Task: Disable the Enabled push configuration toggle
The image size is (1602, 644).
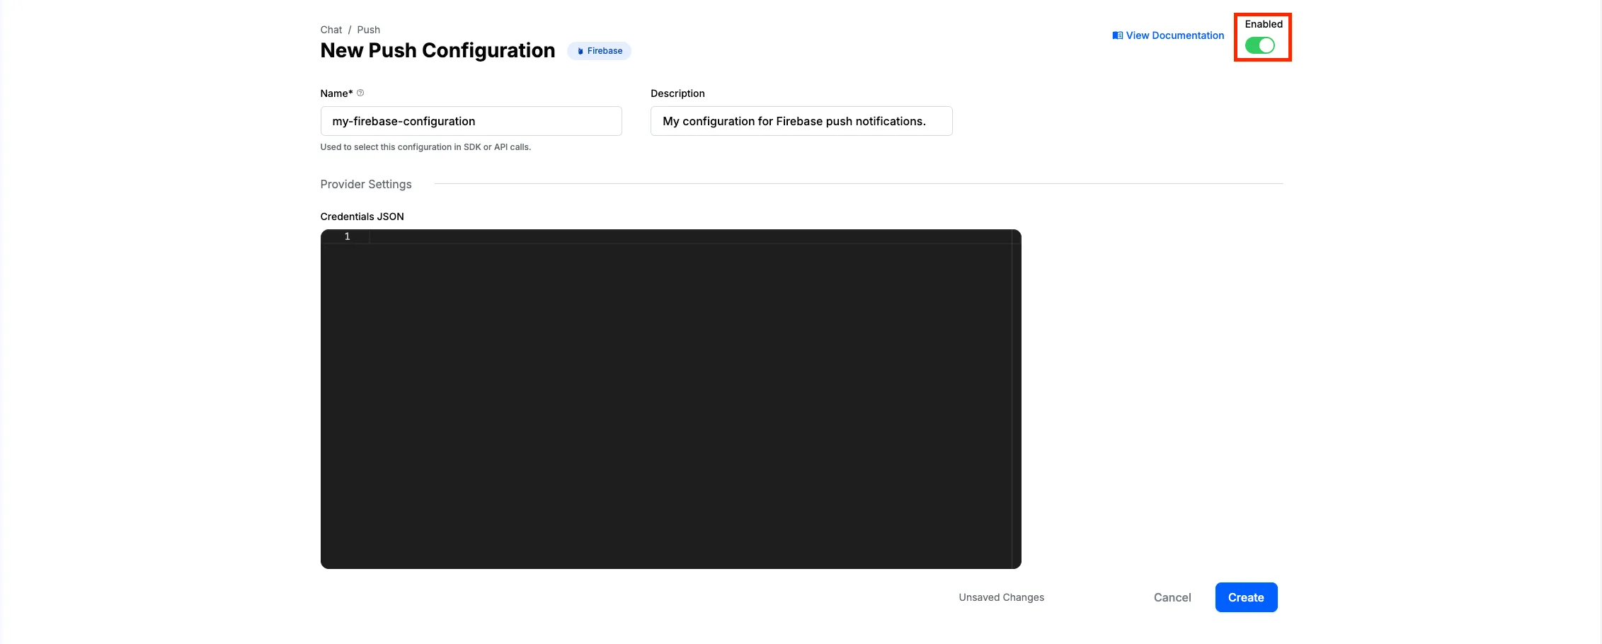Action: click(1261, 45)
